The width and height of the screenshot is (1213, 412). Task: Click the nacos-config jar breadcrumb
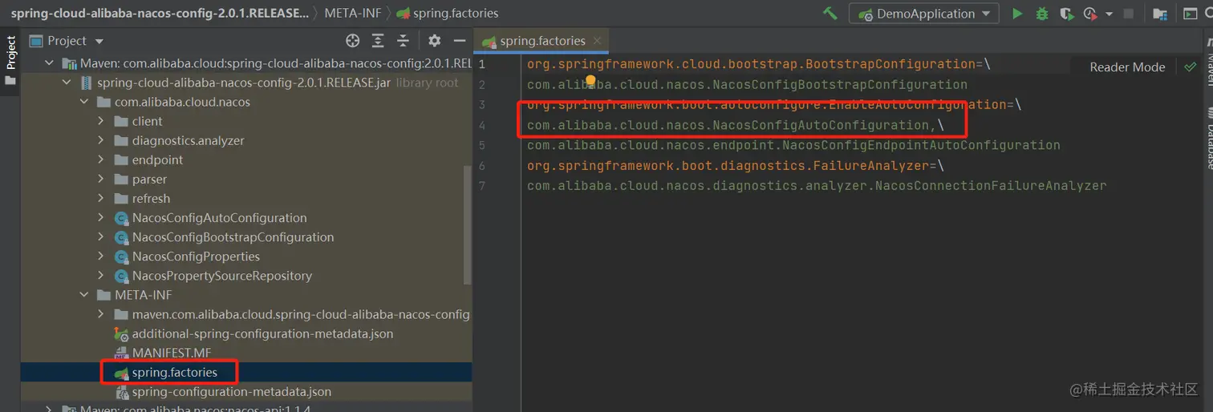[x=160, y=14]
